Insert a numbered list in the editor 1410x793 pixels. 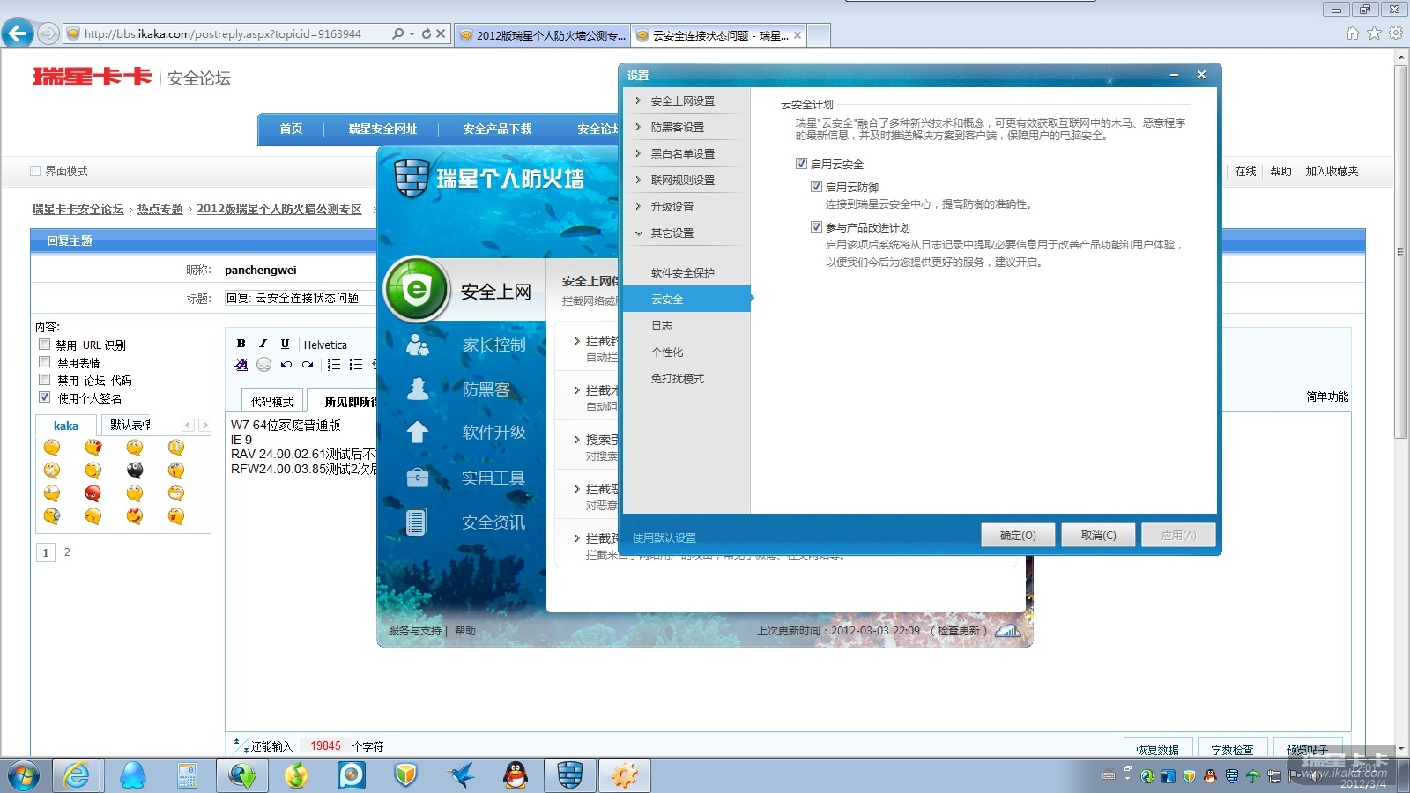click(x=334, y=364)
